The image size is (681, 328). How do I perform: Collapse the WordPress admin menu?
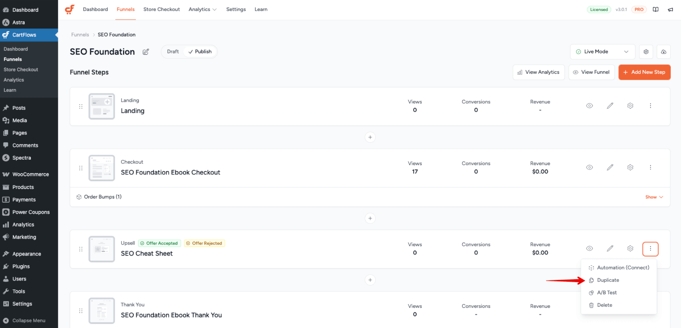coord(29,321)
